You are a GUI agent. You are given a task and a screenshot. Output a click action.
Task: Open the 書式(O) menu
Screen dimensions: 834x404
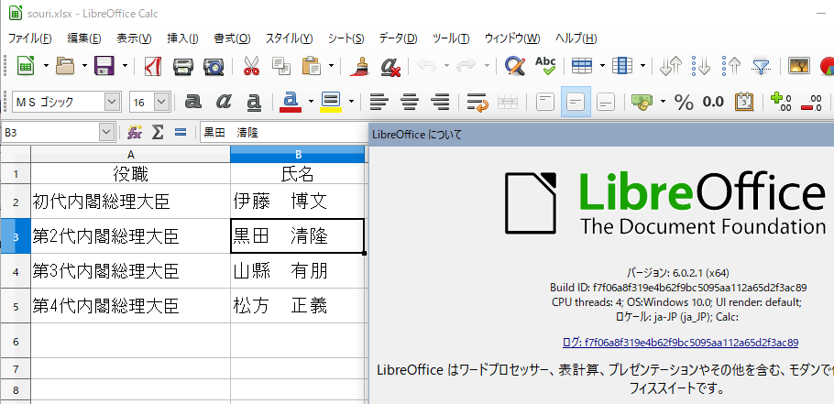[233, 38]
